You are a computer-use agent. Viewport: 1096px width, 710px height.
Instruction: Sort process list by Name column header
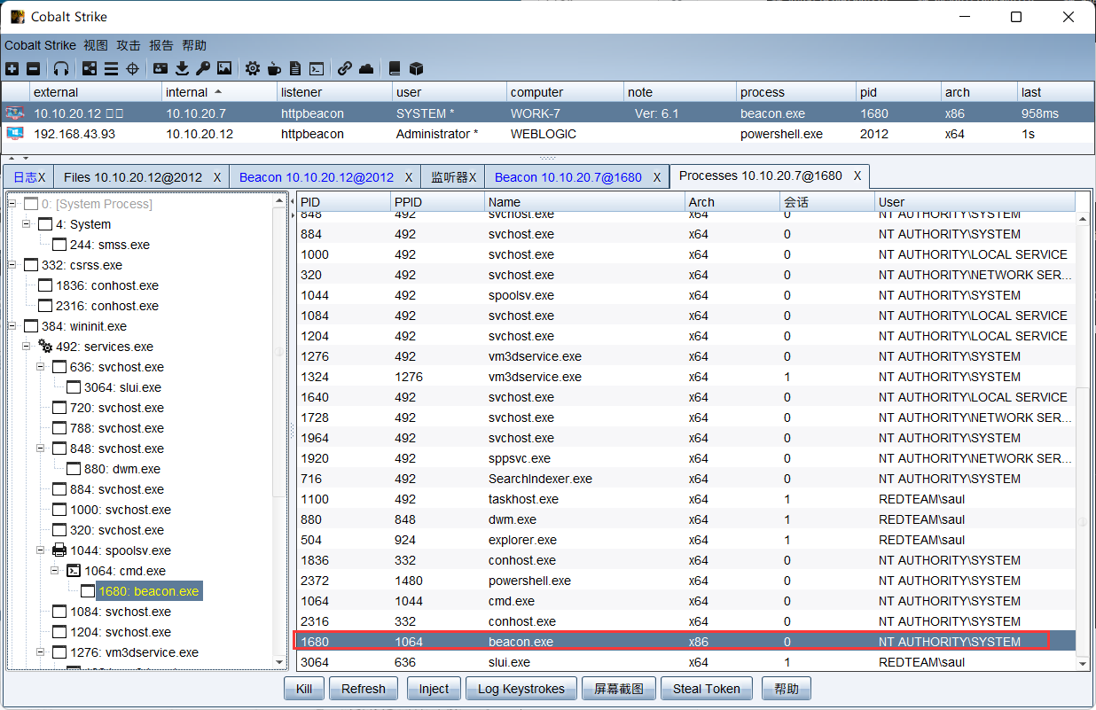(x=585, y=202)
